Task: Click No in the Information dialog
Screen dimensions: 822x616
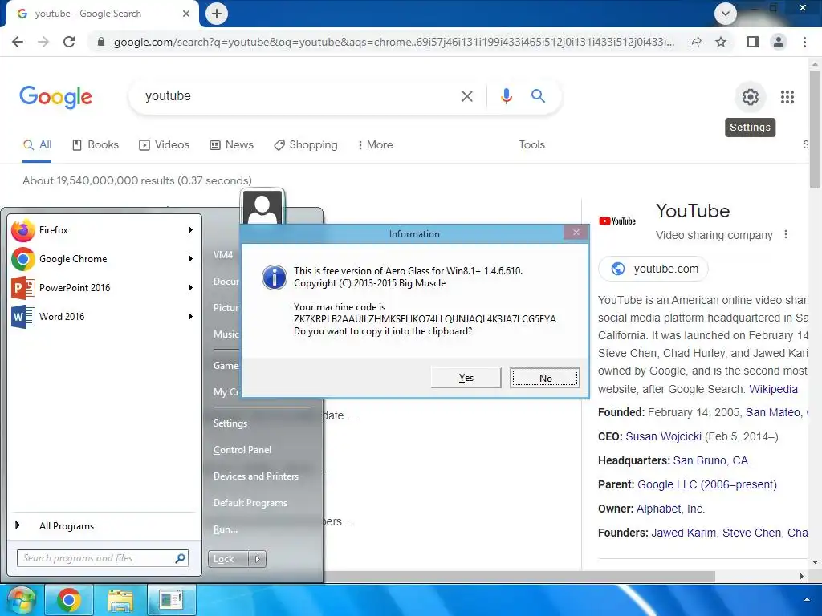Action: [545, 378]
